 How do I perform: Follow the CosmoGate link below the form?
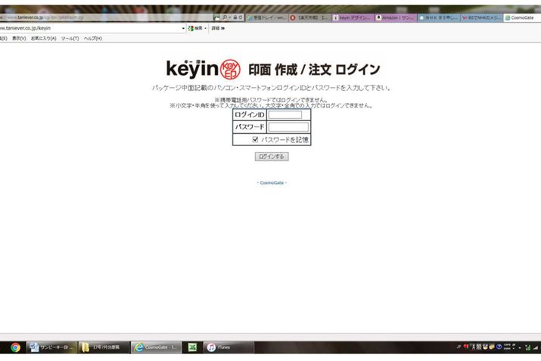(x=272, y=183)
